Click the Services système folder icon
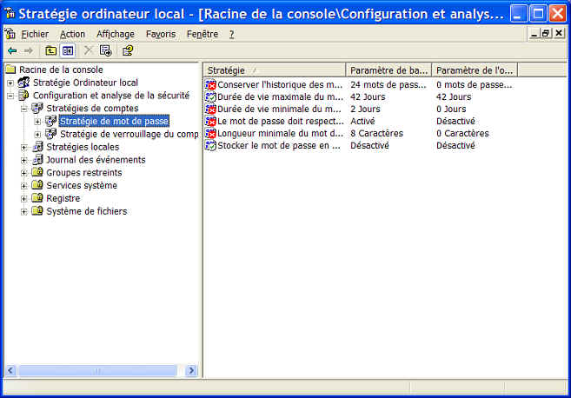Viewport: 571px width, 398px height. pos(37,185)
